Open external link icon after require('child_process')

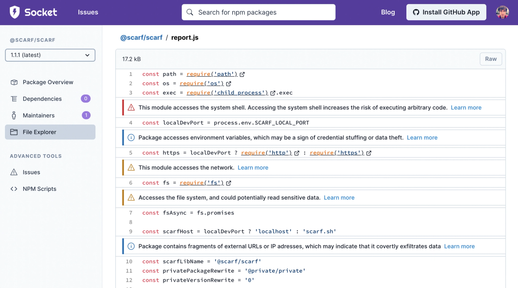273,93
